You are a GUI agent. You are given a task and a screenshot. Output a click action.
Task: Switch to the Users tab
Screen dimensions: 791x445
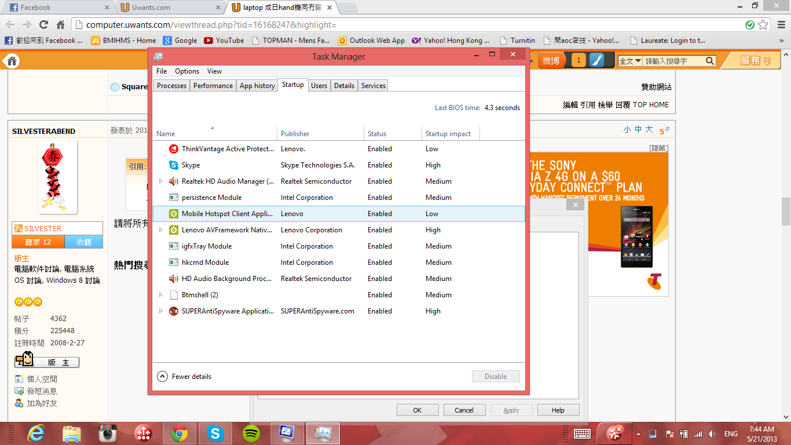click(319, 86)
